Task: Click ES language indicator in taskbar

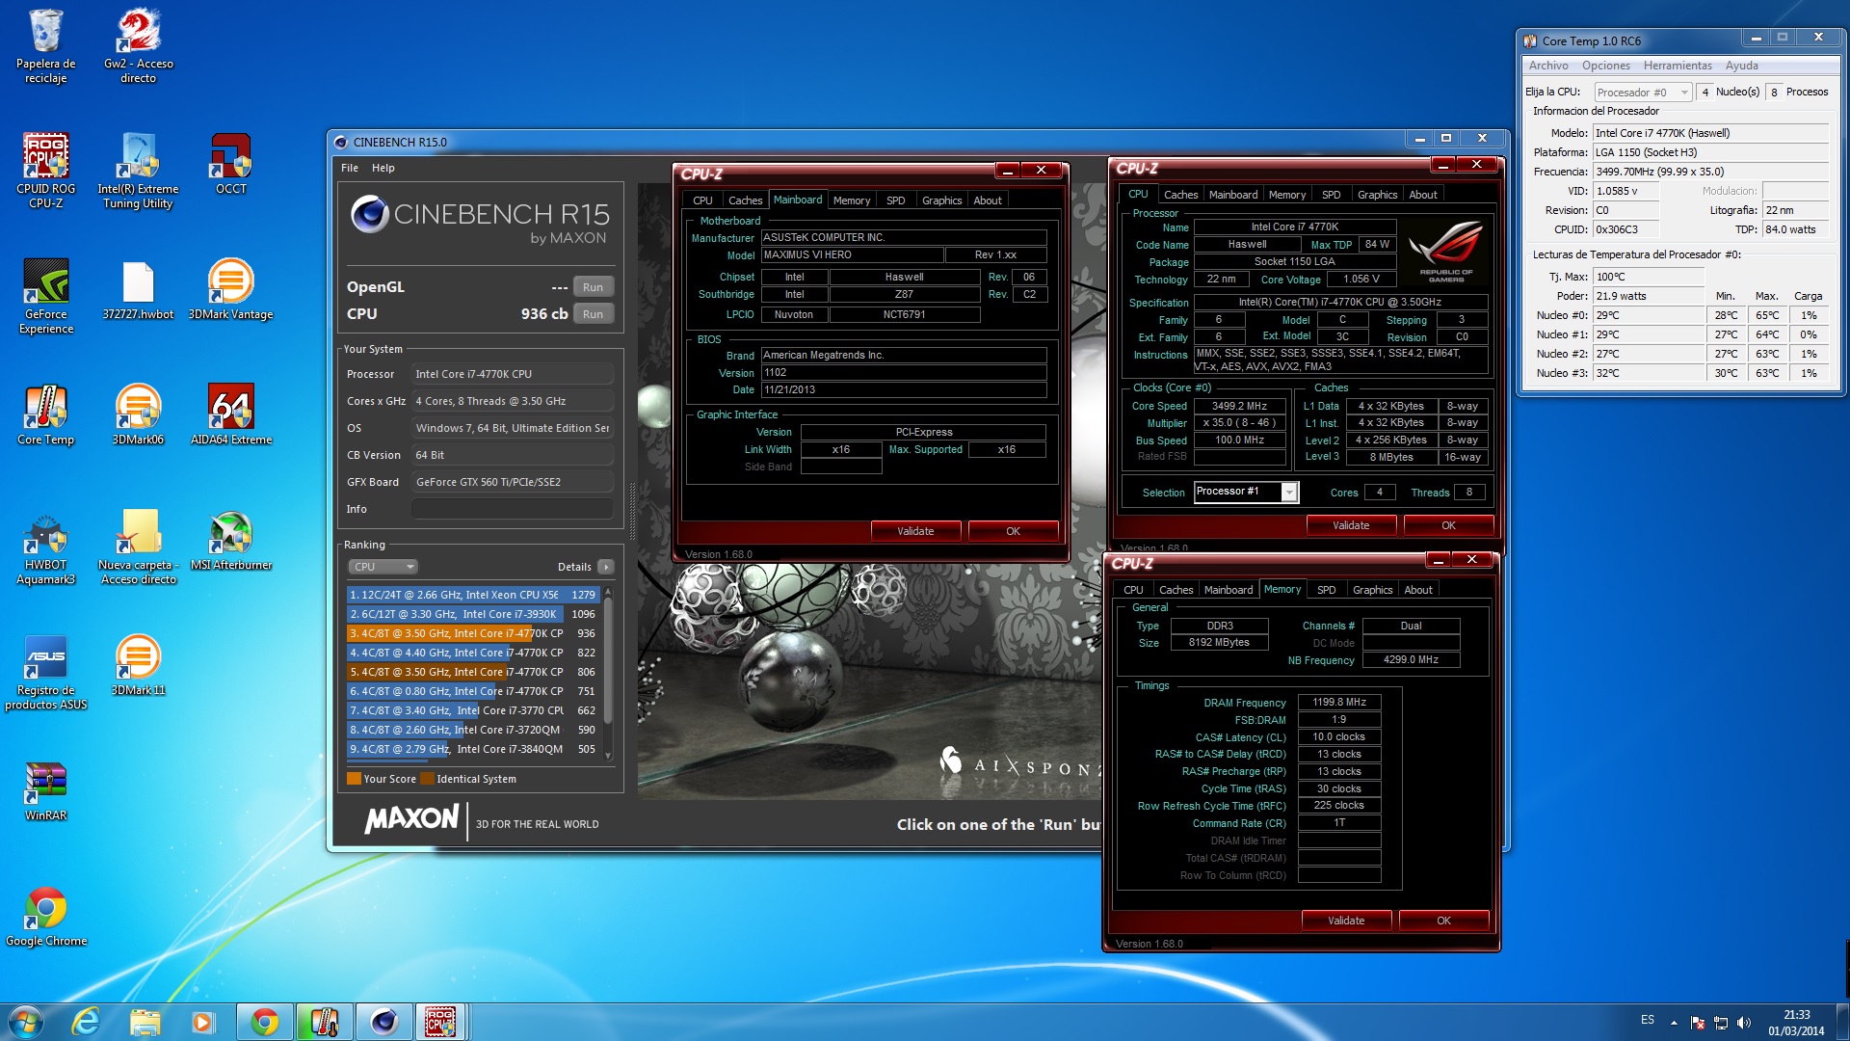Action: pyautogui.click(x=1648, y=1020)
